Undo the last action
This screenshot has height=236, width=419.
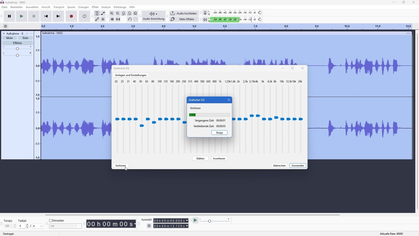130,19
